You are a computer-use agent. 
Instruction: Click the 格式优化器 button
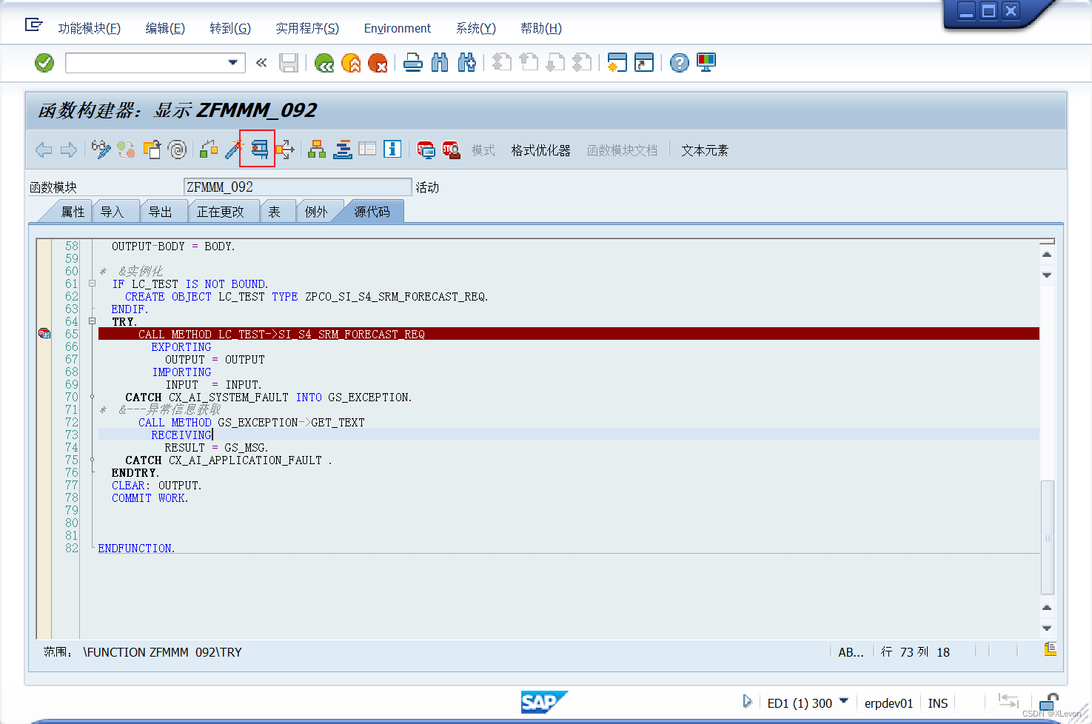coord(541,150)
